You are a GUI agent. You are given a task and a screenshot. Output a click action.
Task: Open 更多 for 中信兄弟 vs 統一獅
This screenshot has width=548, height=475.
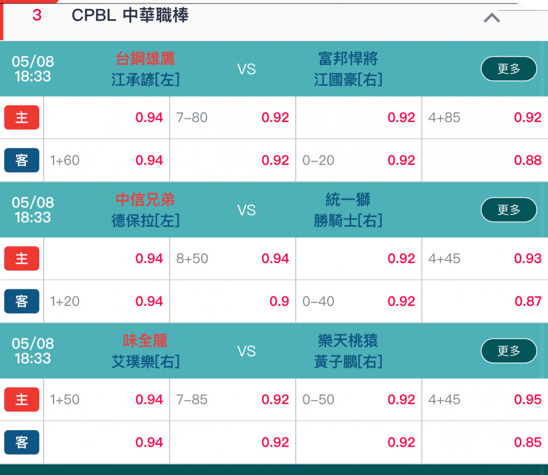coord(509,210)
